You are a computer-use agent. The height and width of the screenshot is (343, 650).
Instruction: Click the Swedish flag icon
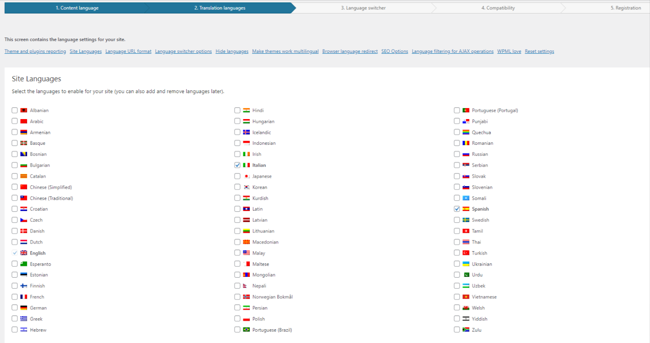pyautogui.click(x=466, y=220)
